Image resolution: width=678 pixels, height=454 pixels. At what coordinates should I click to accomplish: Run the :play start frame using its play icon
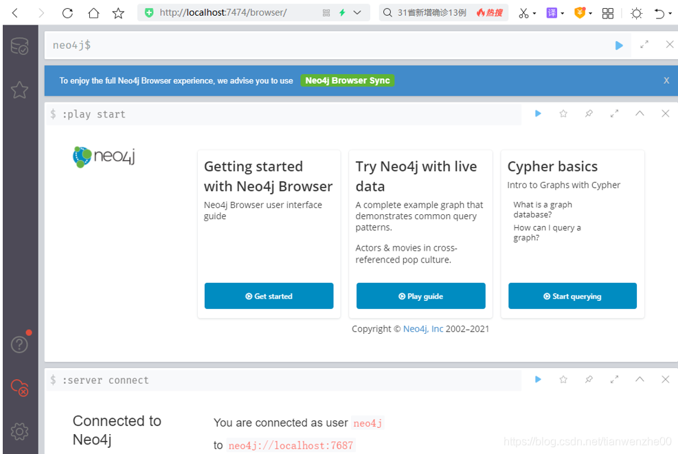[538, 113]
